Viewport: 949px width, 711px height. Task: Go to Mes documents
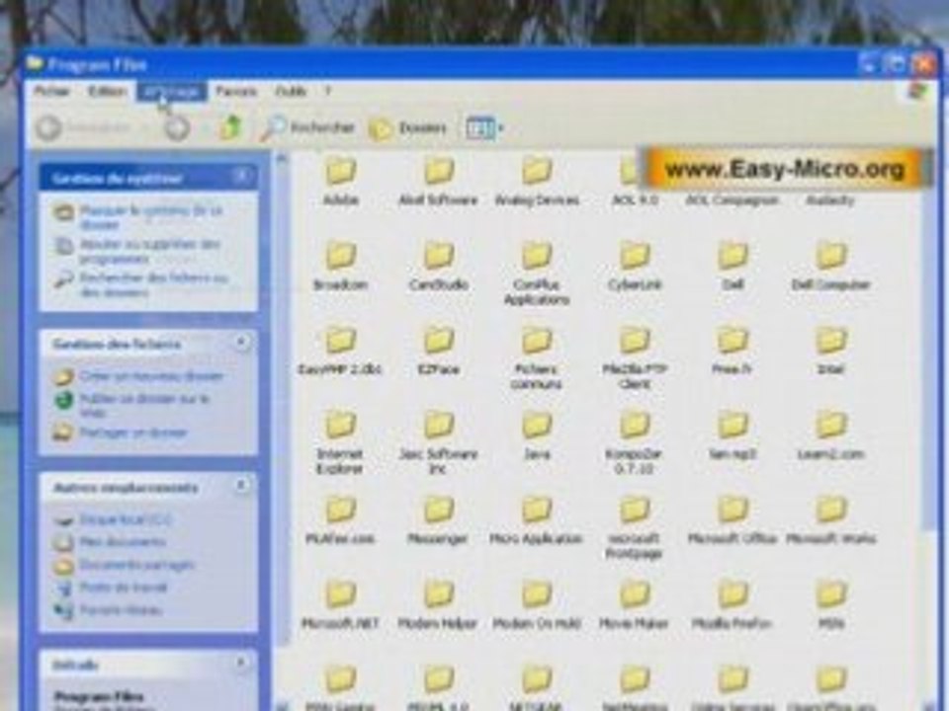(x=110, y=542)
